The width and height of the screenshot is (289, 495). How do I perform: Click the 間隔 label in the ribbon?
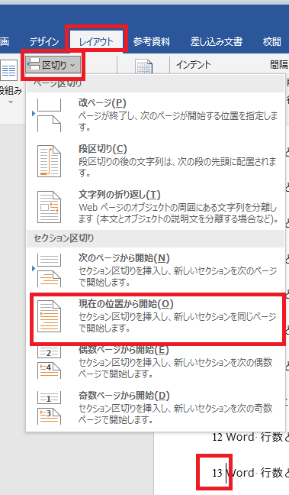[x=279, y=65]
